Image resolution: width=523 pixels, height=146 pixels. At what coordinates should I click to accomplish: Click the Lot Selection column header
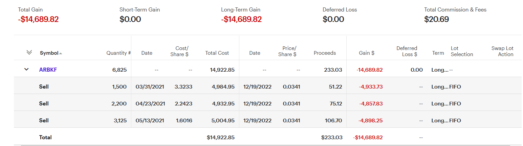(x=462, y=51)
